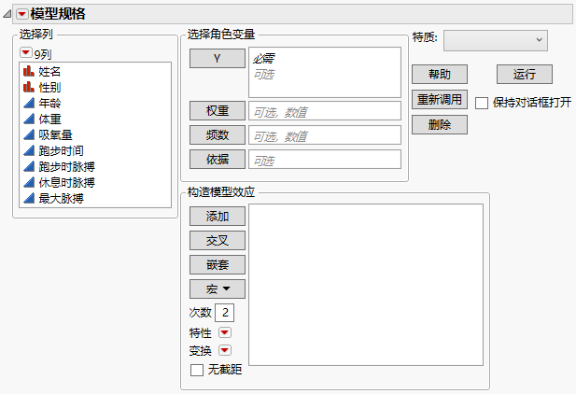Click the 交叉 button
This screenshot has height=394, width=576.
(x=218, y=240)
